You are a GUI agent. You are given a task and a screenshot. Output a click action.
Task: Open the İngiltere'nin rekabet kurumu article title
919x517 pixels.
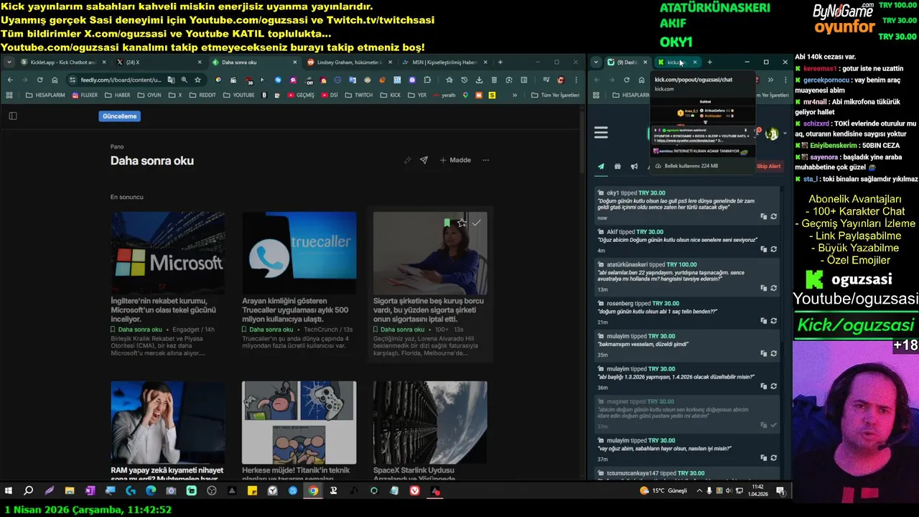point(164,309)
